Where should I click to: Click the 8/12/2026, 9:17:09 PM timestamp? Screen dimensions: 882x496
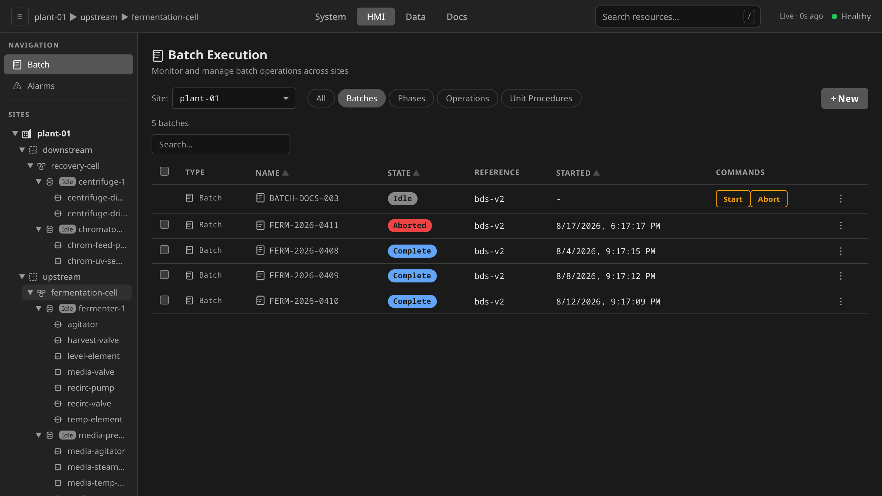click(x=608, y=302)
